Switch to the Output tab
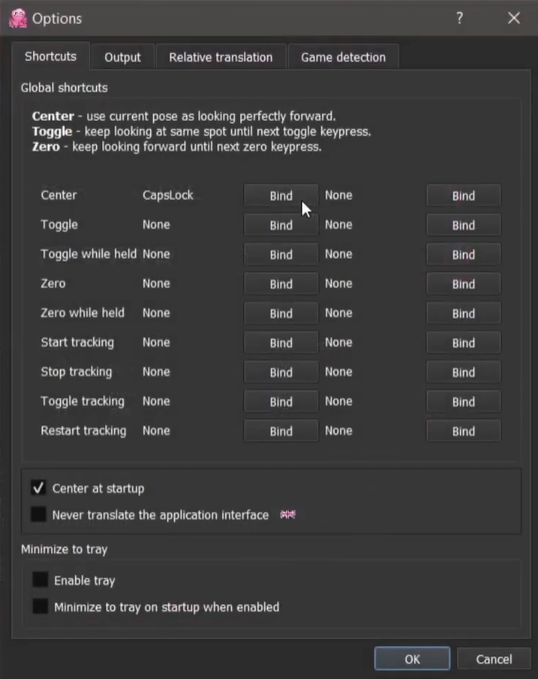 pos(123,57)
